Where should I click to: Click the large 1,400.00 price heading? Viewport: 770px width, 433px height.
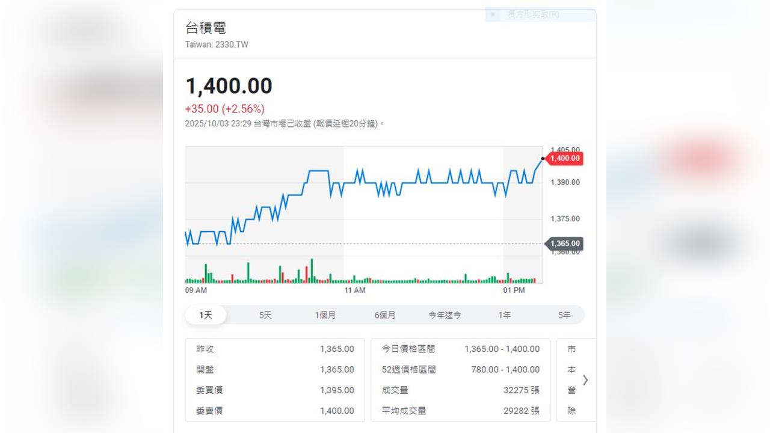229,86
